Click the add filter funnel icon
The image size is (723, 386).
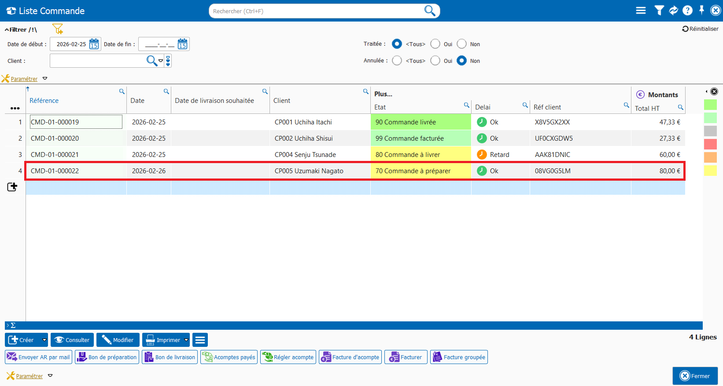coord(58,29)
